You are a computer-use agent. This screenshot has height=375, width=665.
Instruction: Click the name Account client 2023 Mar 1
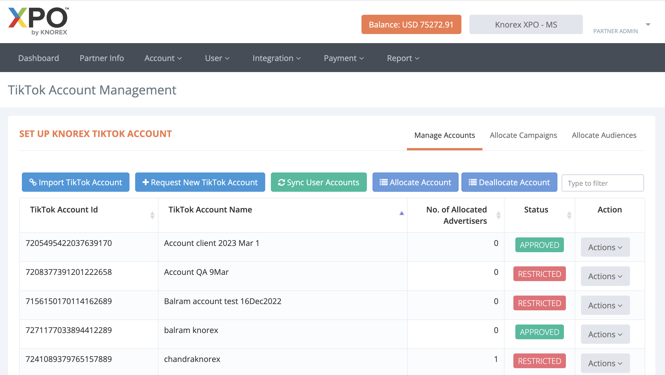tap(212, 243)
